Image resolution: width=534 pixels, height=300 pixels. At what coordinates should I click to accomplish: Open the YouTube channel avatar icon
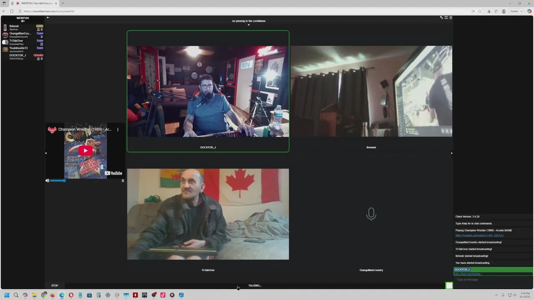click(x=52, y=130)
